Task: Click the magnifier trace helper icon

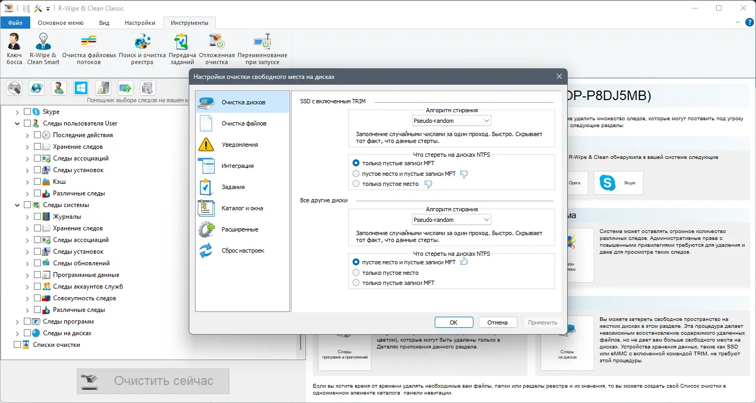Action: coord(14,88)
